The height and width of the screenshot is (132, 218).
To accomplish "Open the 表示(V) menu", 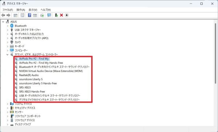I will [x=33, y=10].
